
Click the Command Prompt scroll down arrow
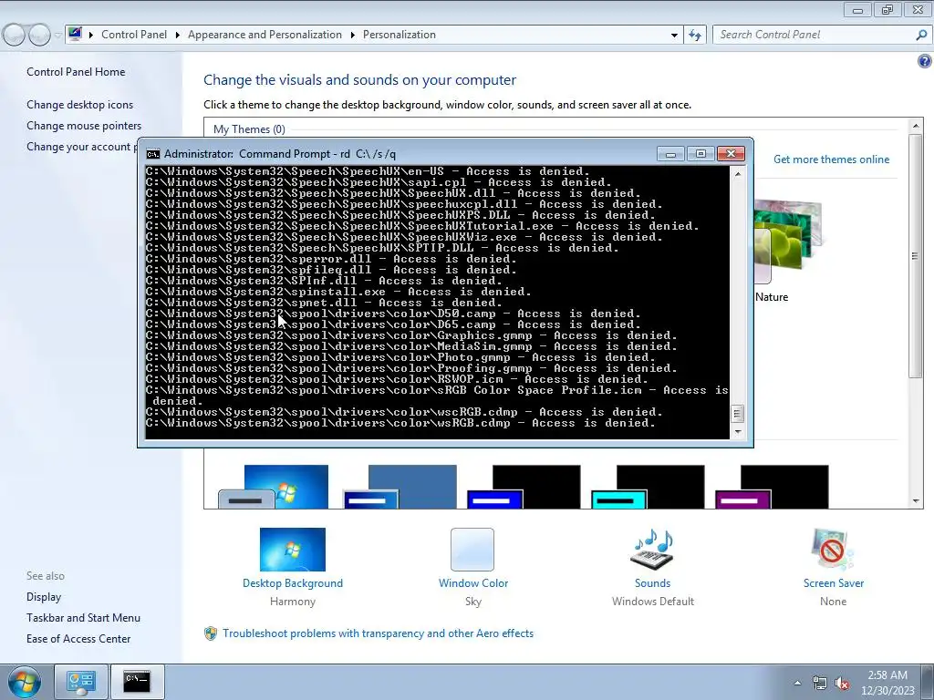coord(738,432)
